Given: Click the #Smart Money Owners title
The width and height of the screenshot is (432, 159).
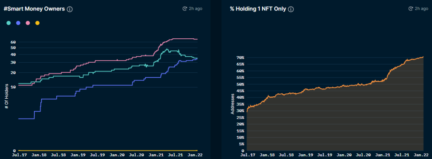Looking at the screenshot, I should click(x=34, y=9).
